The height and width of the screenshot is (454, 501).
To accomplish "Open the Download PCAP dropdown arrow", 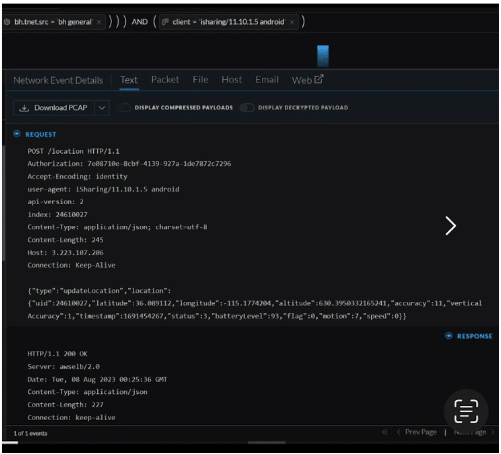I will 102,108.
